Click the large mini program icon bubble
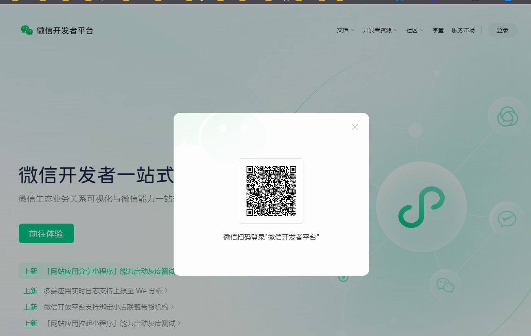Screen dimensions: 531x336 tap(421, 207)
